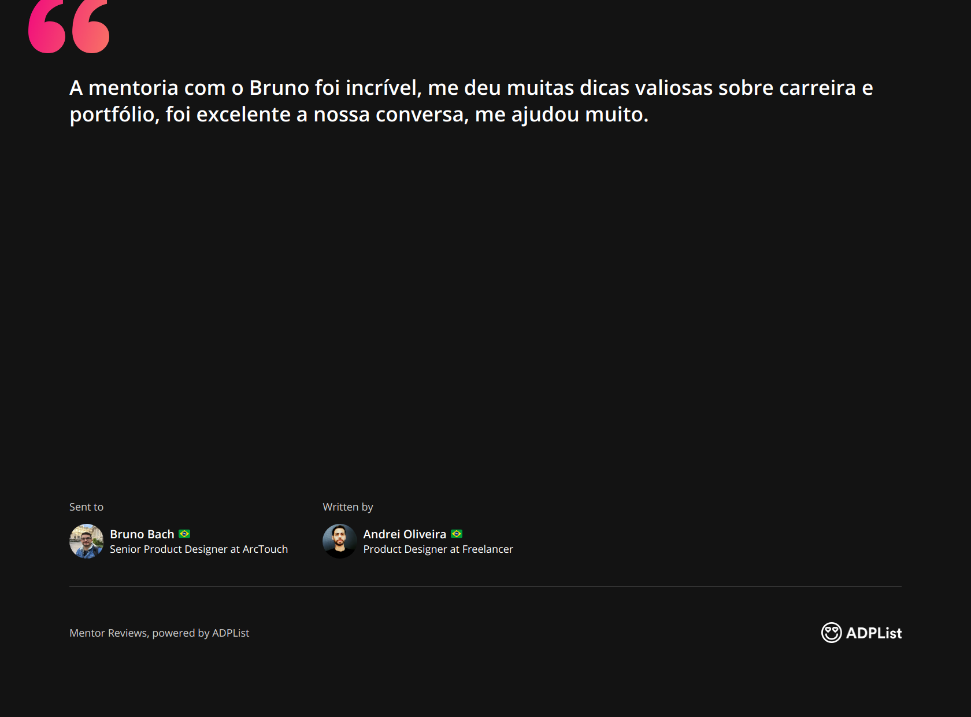Click the Brazil flag beside Bruno Bach

(x=184, y=534)
